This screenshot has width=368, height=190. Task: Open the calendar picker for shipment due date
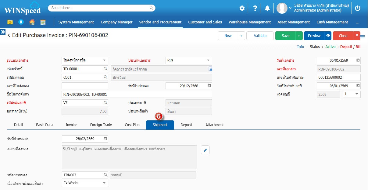105,139
